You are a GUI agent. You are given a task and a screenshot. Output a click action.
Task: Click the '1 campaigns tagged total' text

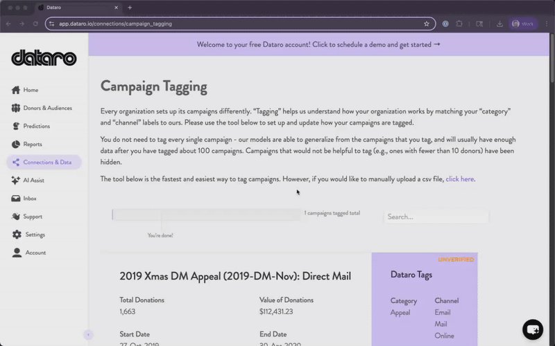coord(332,213)
